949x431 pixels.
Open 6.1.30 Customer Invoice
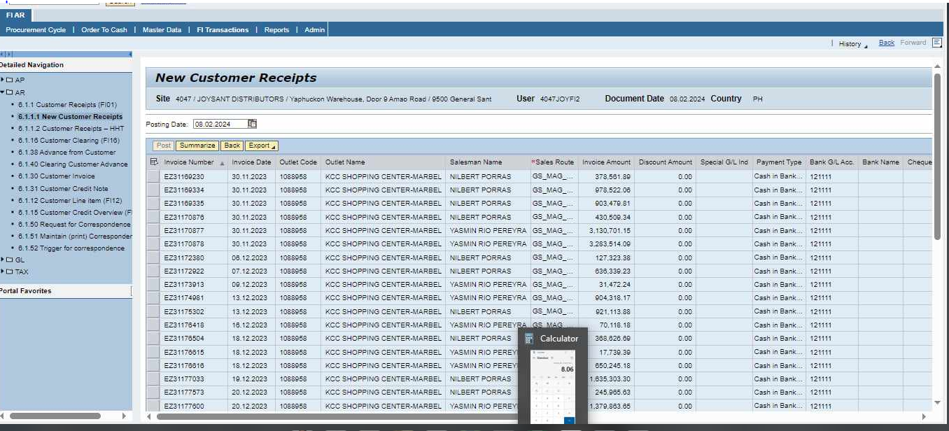point(57,176)
